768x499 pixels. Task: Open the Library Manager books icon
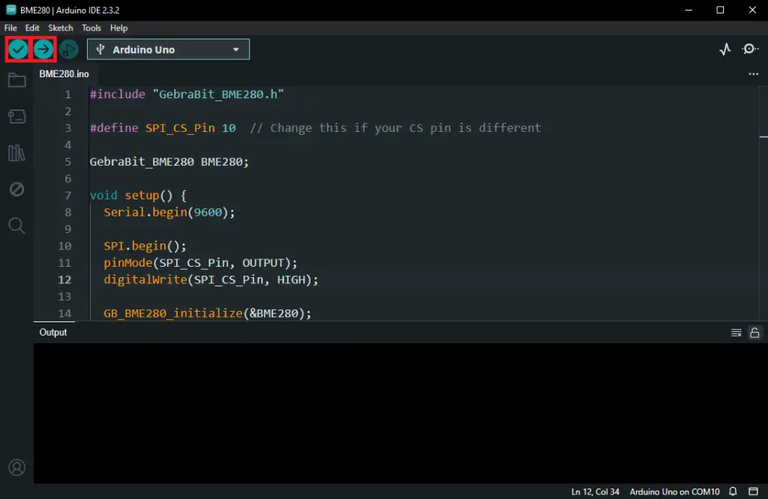[16, 153]
